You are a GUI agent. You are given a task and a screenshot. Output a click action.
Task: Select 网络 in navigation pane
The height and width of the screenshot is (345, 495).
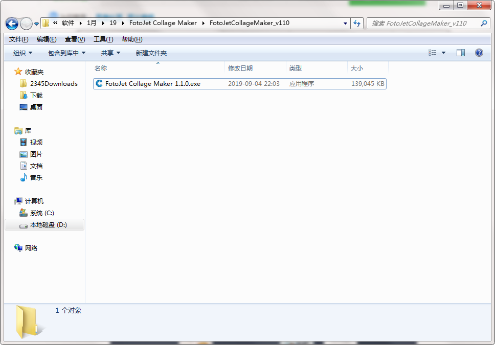[x=31, y=248]
